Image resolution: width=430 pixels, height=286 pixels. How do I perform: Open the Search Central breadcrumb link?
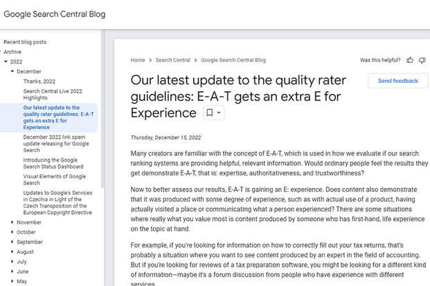[x=173, y=60]
